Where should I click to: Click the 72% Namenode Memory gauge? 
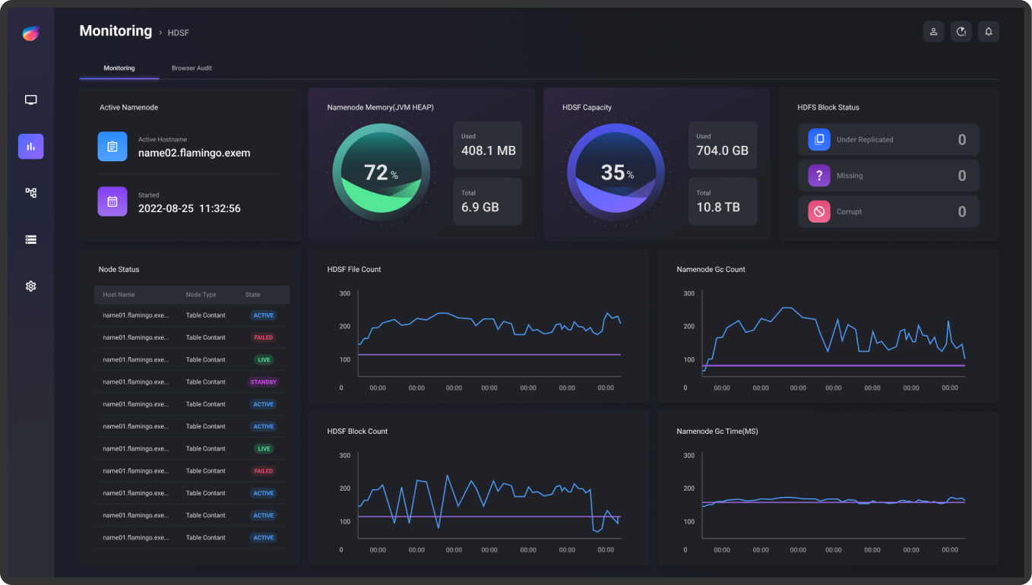click(381, 172)
